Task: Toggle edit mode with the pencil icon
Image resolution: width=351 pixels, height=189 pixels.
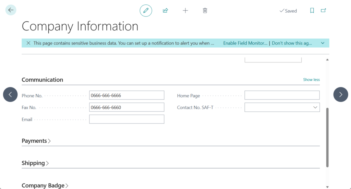Action: [x=146, y=11]
